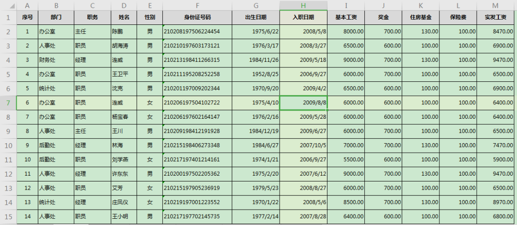Viewport: 517px width, 225px height.
Task: Select column F header
Action: [197, 5]
